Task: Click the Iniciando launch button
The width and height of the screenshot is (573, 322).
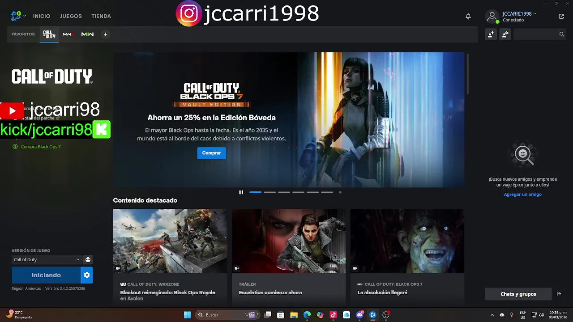Action: pos(46,275)
